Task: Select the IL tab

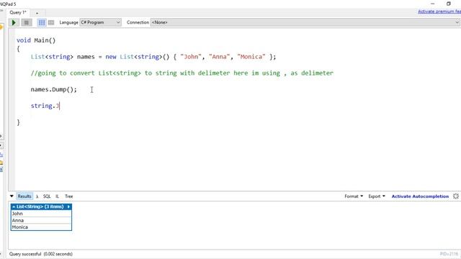Action: 57,196
